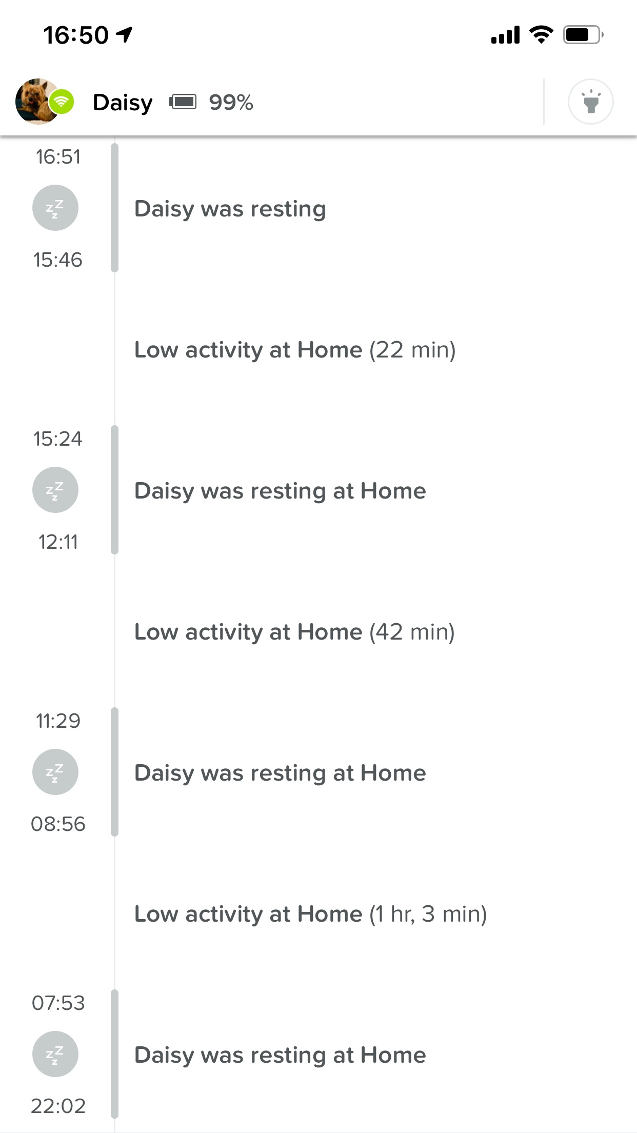Image resolution: width=637 pixels, height=1133 pixels.
Task: Tap the sleep icon for 16:51 resting
Action: click(55, 208)
